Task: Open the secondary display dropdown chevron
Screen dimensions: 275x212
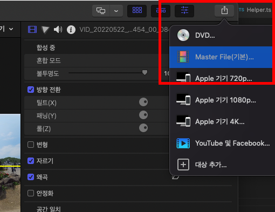Action: (x=116, y=11)
